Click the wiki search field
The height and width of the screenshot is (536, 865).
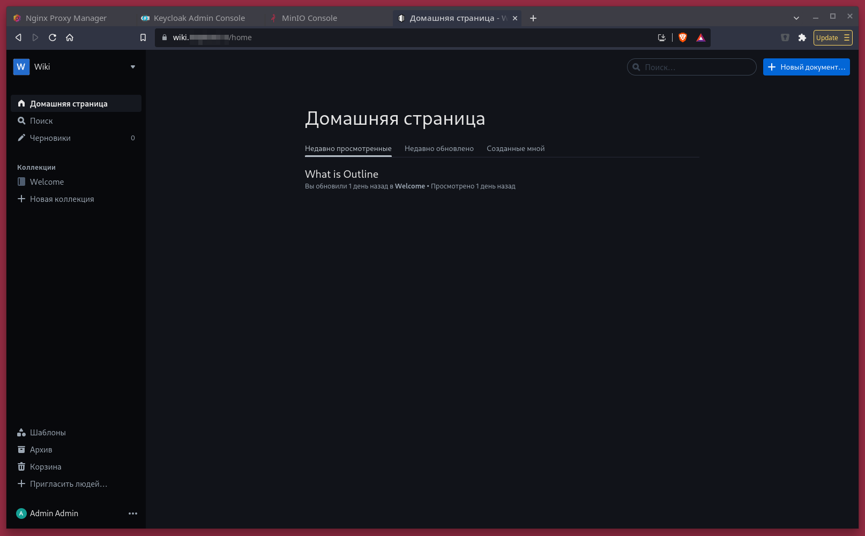point(691,67)
